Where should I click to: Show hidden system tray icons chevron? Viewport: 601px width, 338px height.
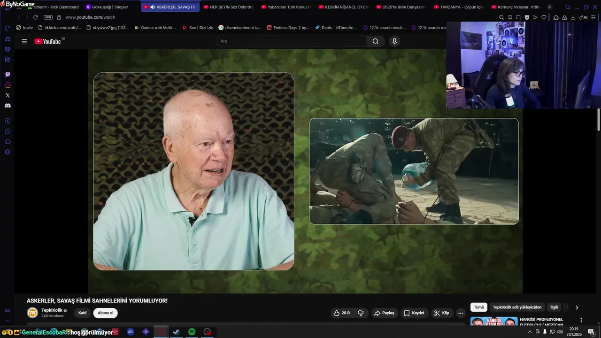click(530, 332)
